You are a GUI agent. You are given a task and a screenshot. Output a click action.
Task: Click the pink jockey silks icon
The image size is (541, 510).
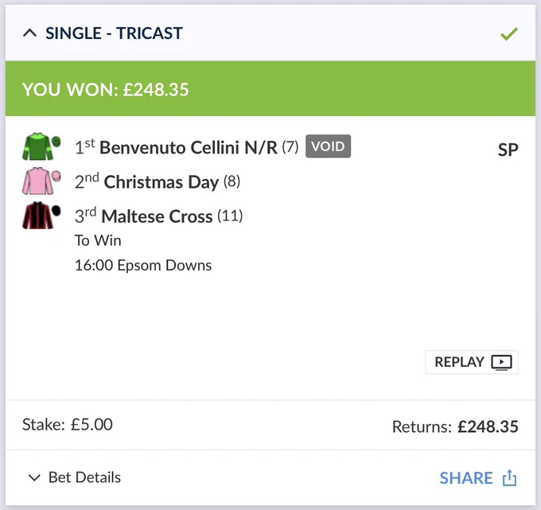[x=38, y=181]
